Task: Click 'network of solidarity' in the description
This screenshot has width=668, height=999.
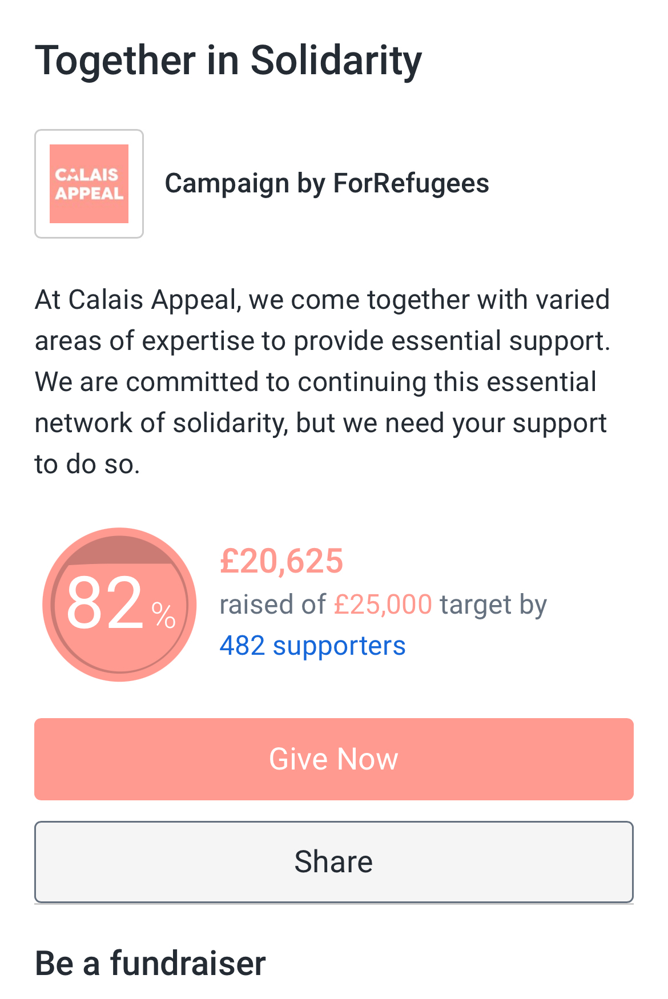Action: pos(161,423)
